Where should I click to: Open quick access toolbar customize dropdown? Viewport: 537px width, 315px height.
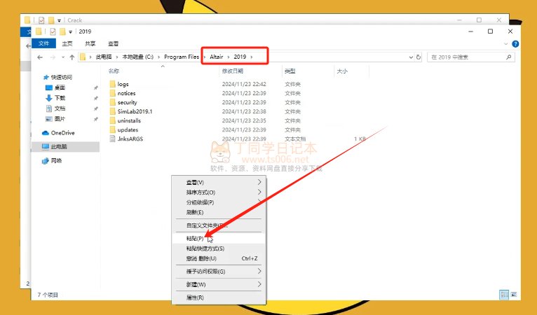[71, 31]
